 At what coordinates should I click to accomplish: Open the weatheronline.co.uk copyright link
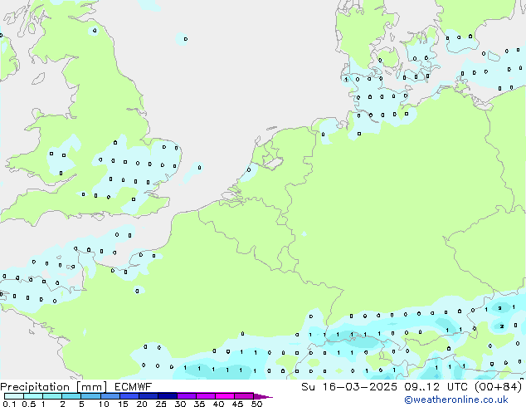tap(456, 400)
